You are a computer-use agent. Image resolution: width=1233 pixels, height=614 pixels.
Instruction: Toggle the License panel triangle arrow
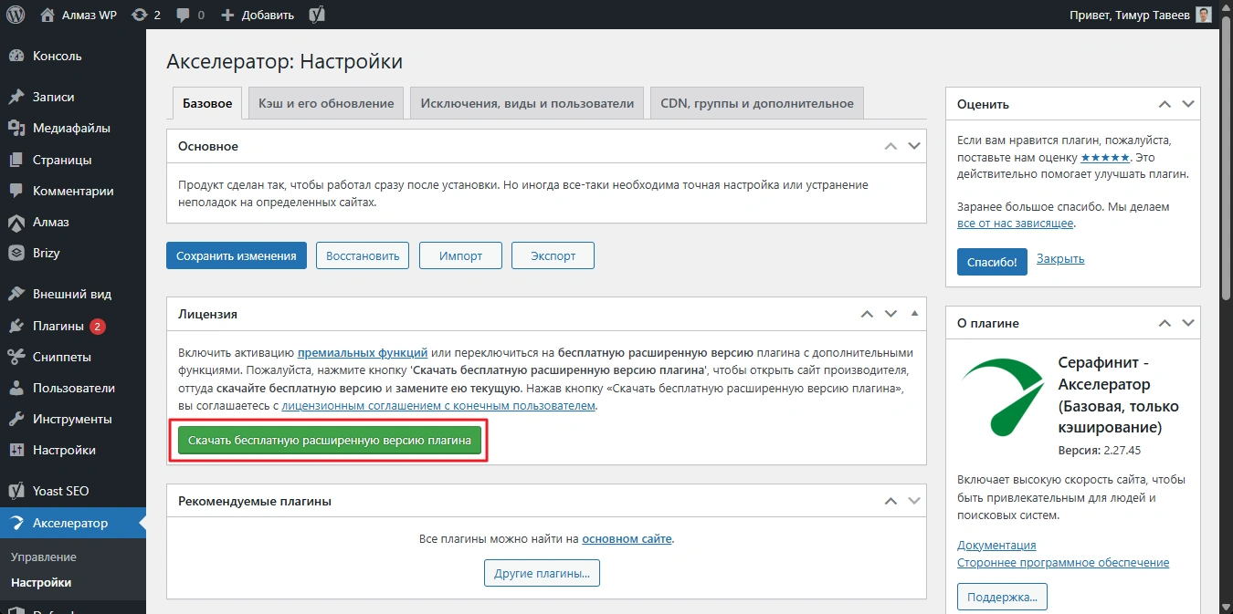coord(914,314)
